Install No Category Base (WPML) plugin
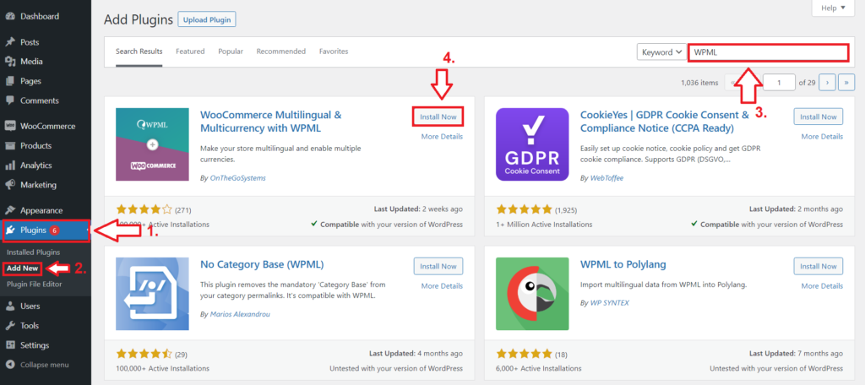Image resolution: width=865 pixels, height=385 pixels. 438,267
